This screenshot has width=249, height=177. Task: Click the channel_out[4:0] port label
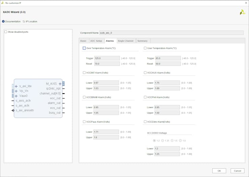click(x=50, y=93)
